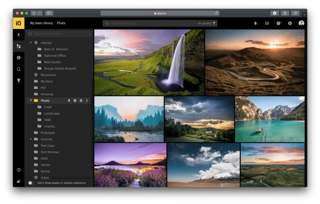Add a new collection inside Photo
The width and height of the screenshot is (320, 204).
[x=75, y=100]
